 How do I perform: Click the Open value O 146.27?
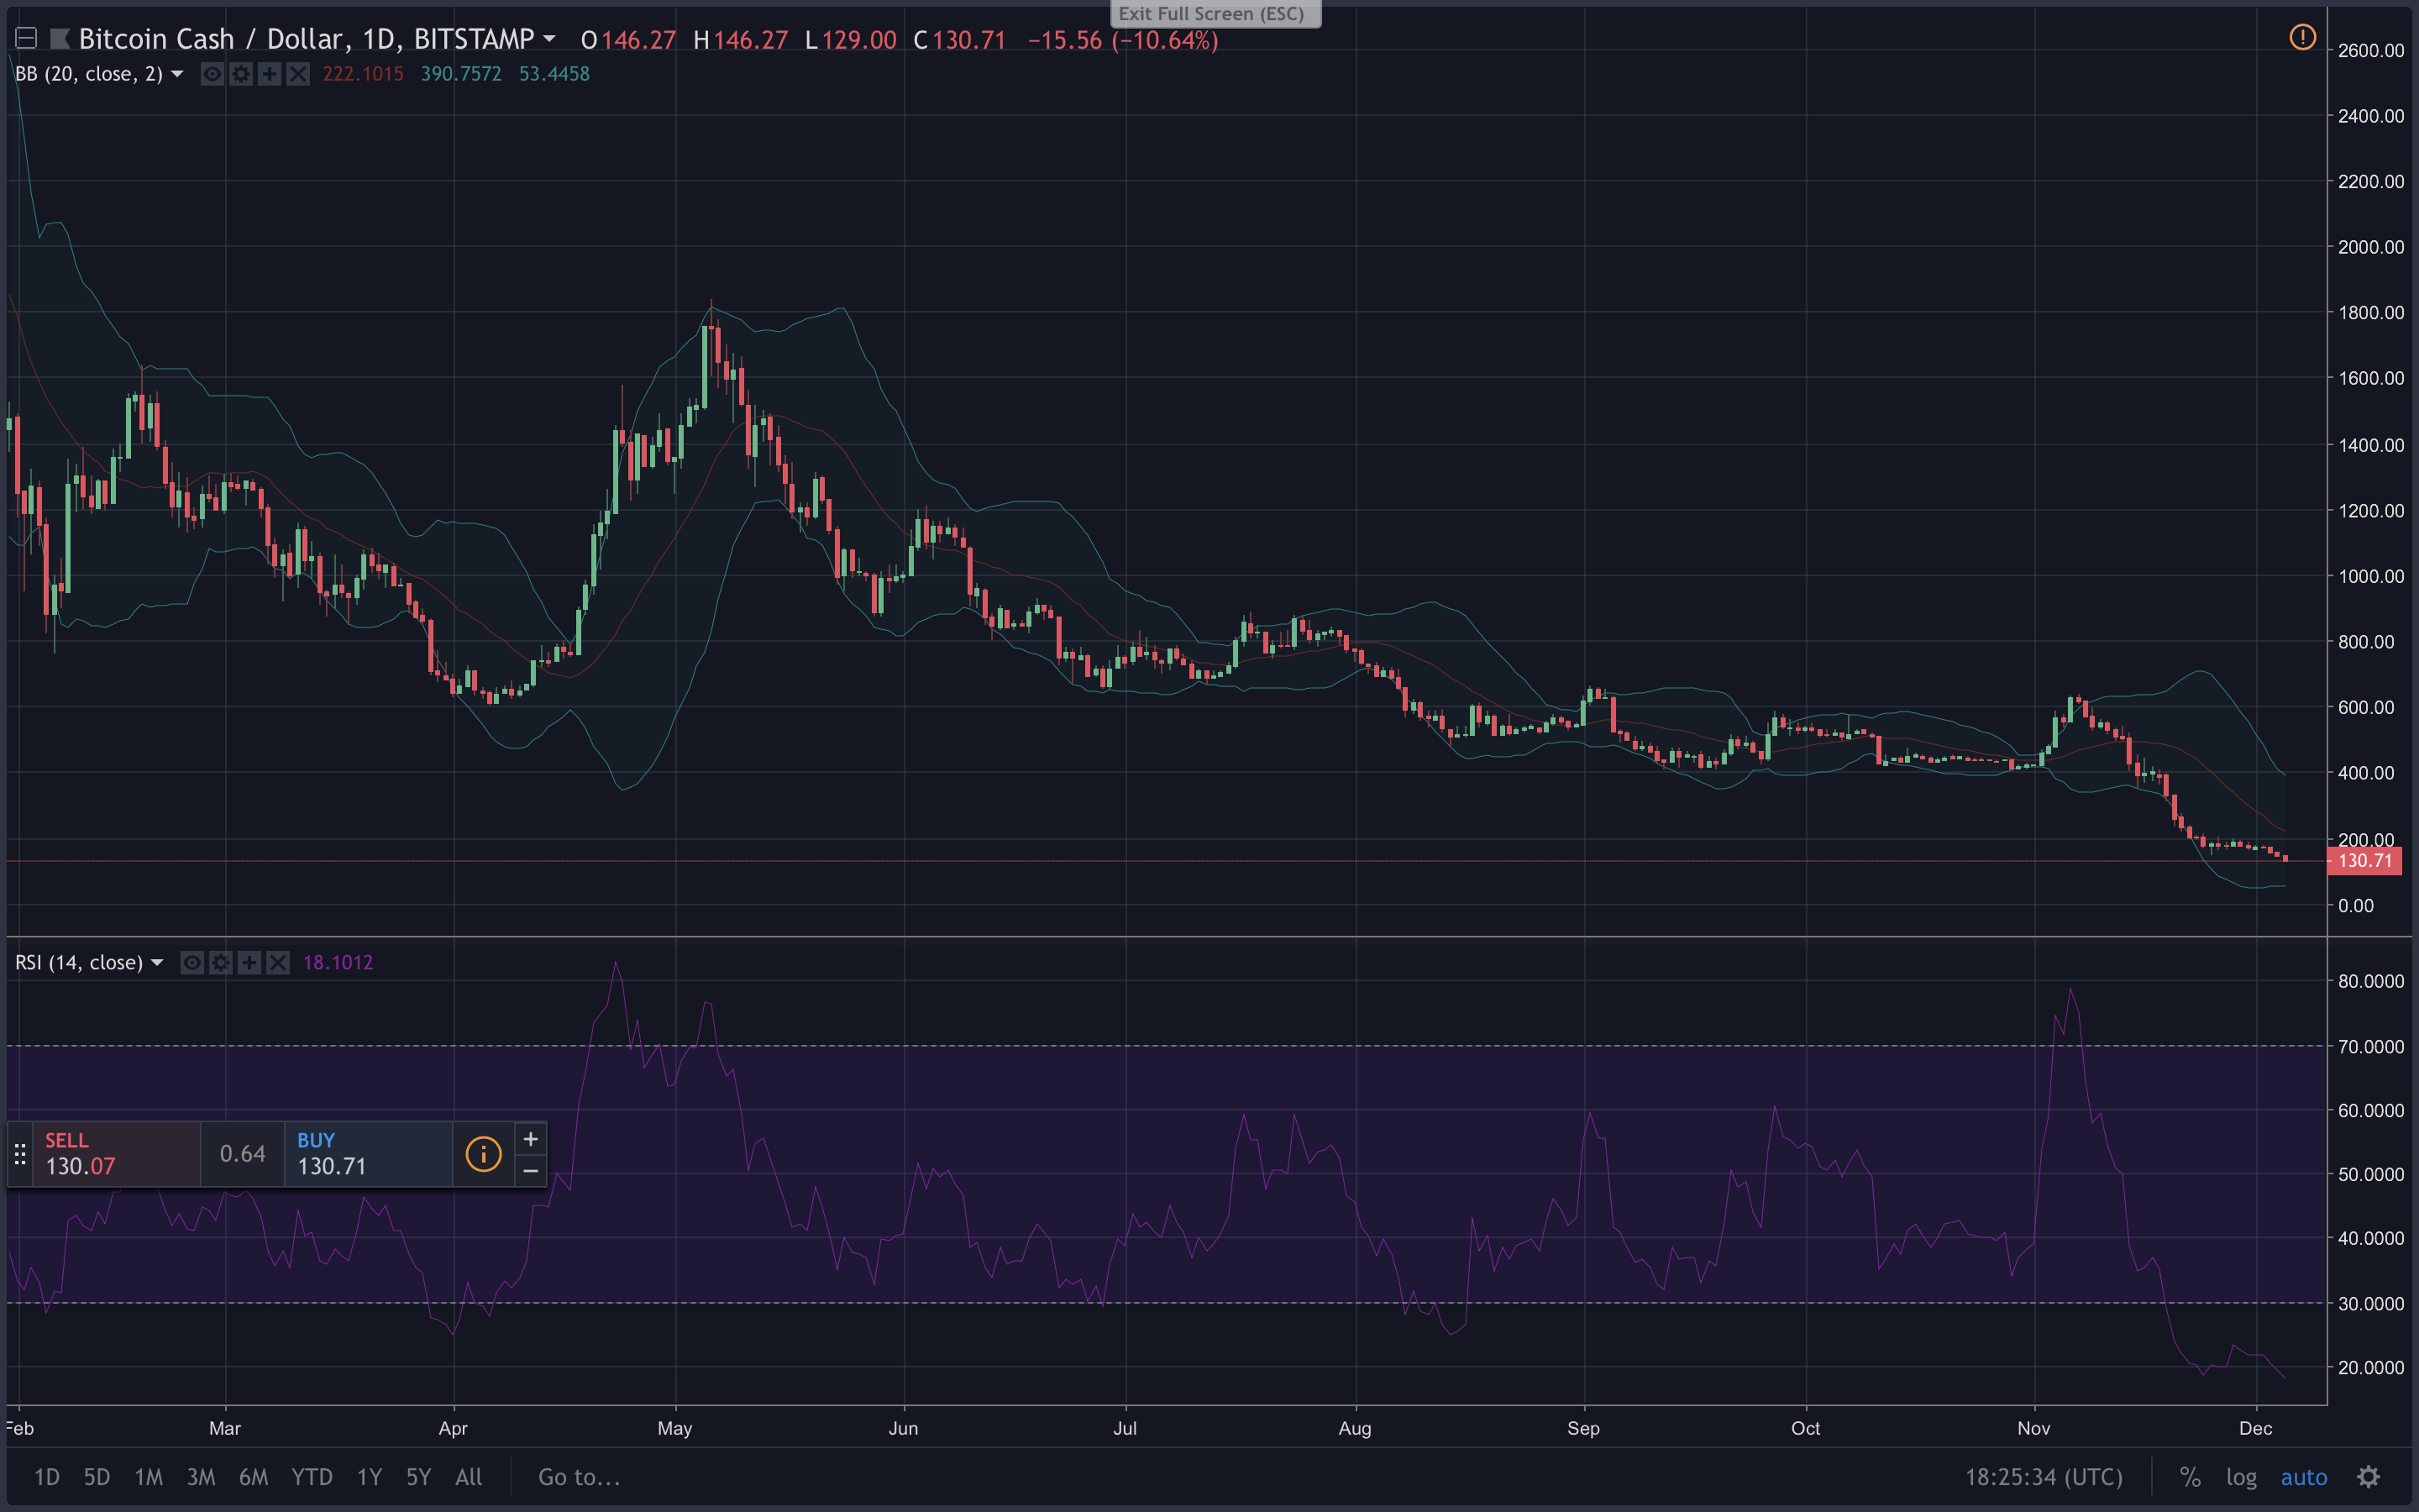point(629,40)
